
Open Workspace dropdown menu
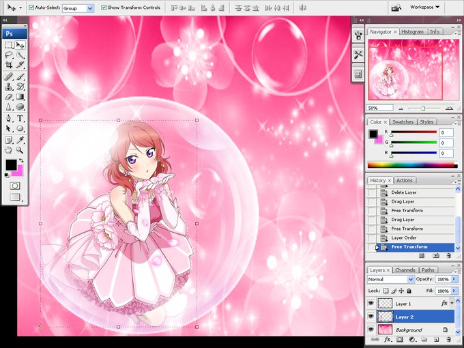[x=424, y=7]
